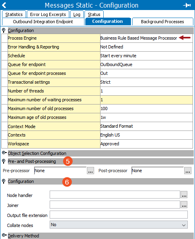This screenshot has width=195, height=239.
Task: Select the Queue for endpoint label
Action: pos(27,64)
